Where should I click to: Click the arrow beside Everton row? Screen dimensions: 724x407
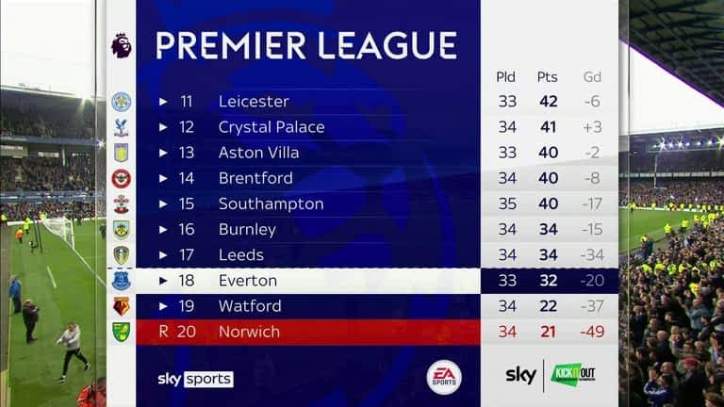tap(163, 281)
